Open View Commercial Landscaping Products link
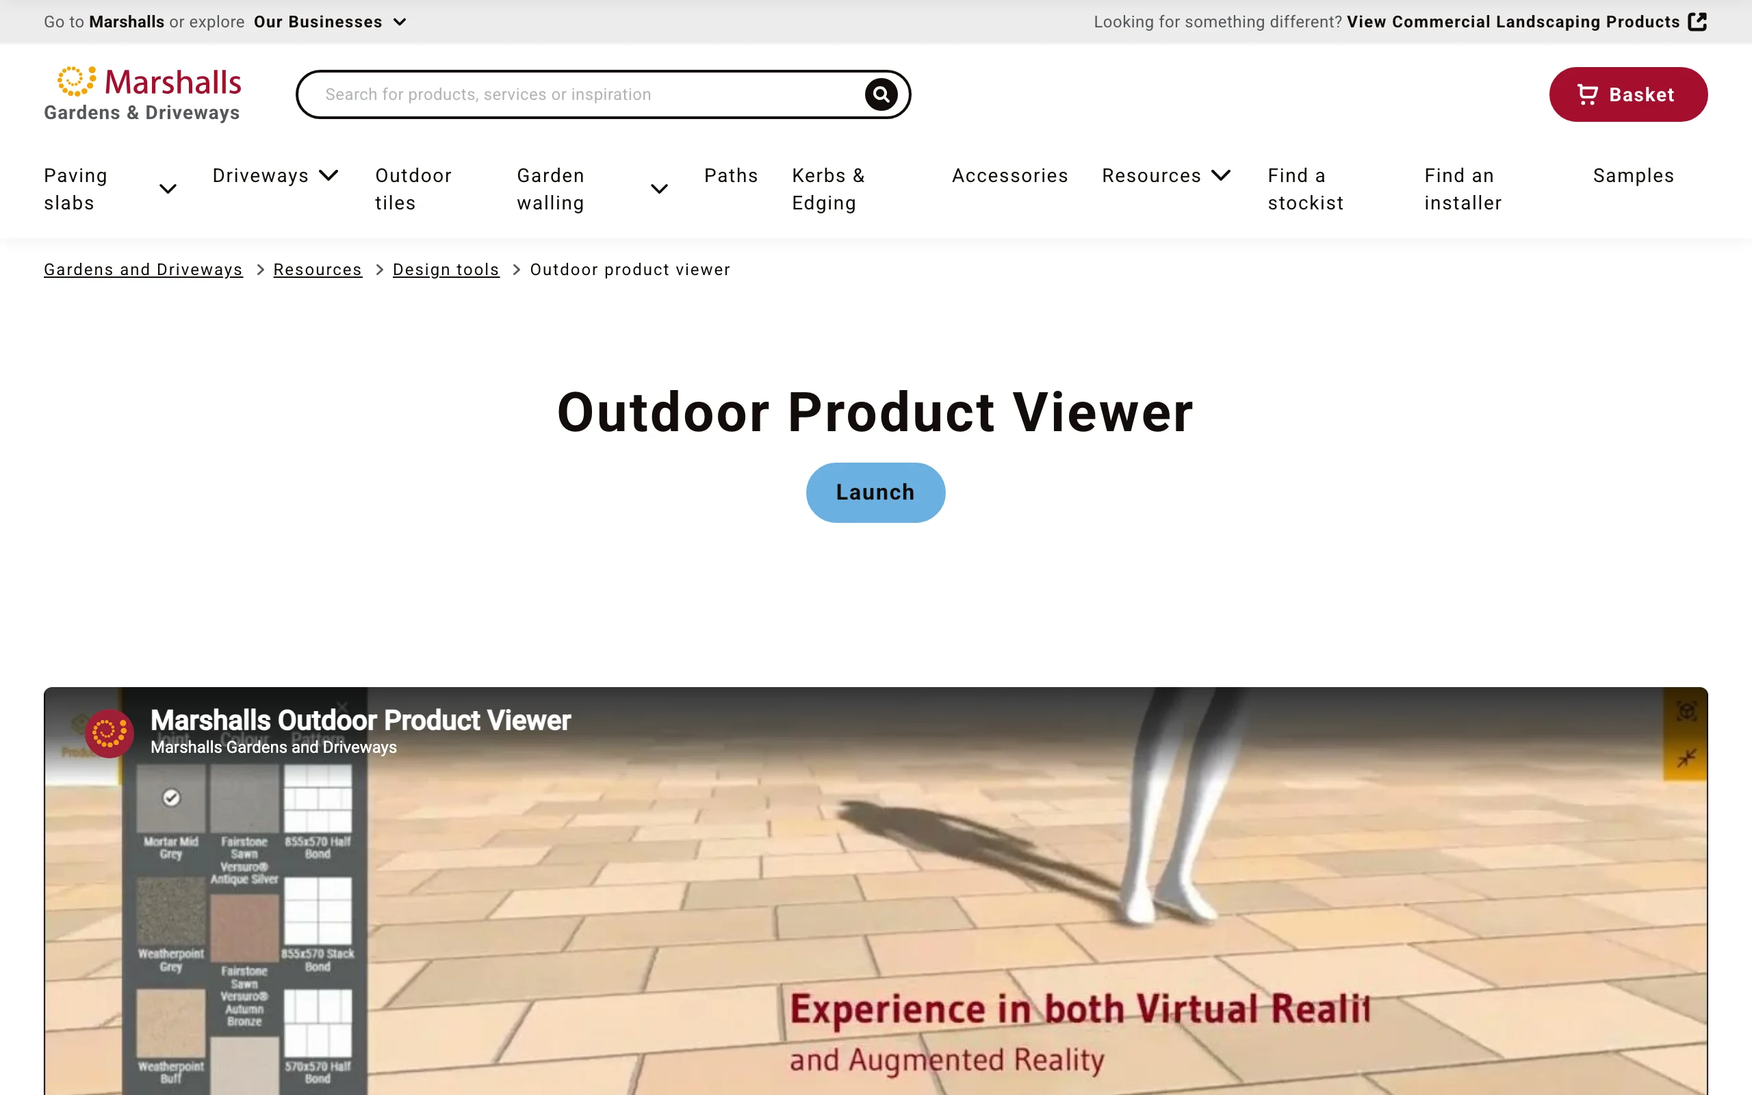This screenshot has width=1752, height=1095. point(1513,22)
